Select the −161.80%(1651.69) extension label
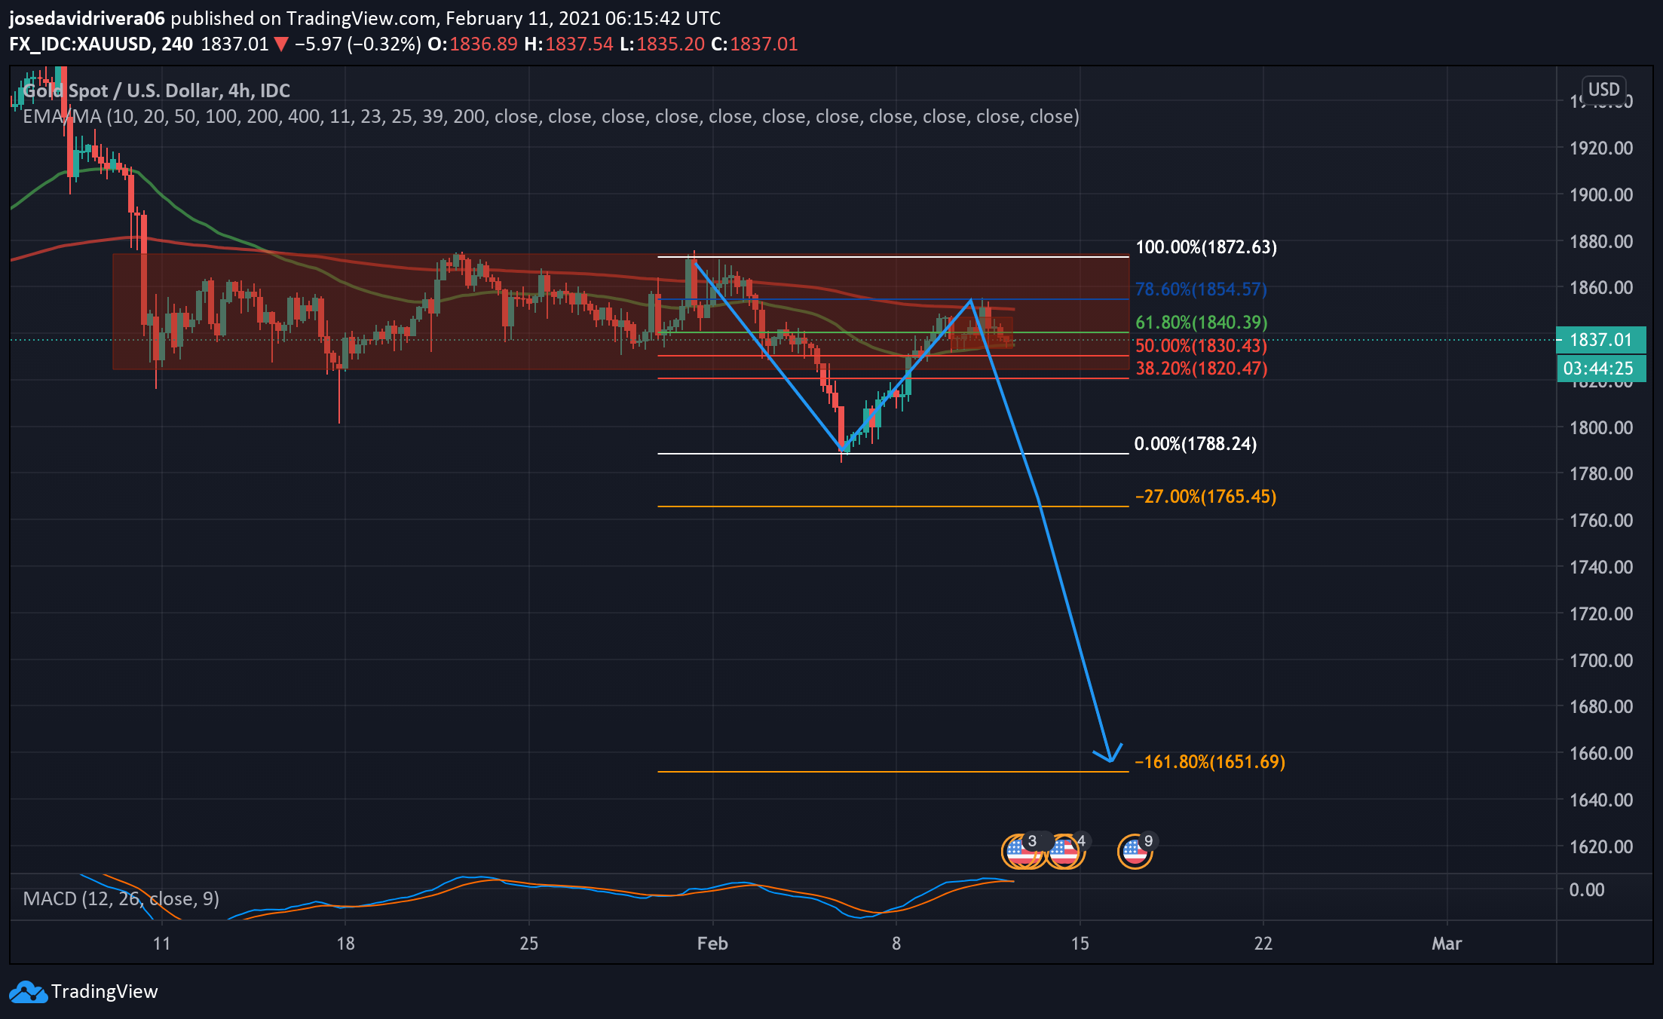The width and height of the screenshot is (1663, 1019). [x=1210, y=762]
